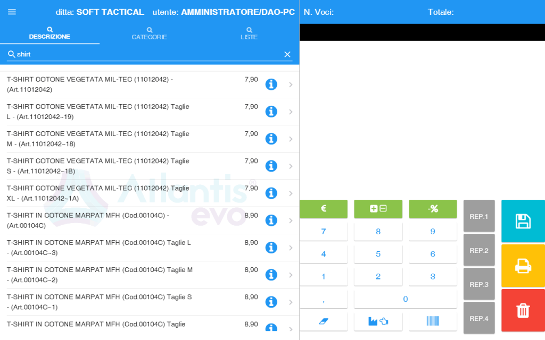Click the sales chart thumbs-up icon
545x340 pixels.
pyautogui.click(x=378, y=321)
